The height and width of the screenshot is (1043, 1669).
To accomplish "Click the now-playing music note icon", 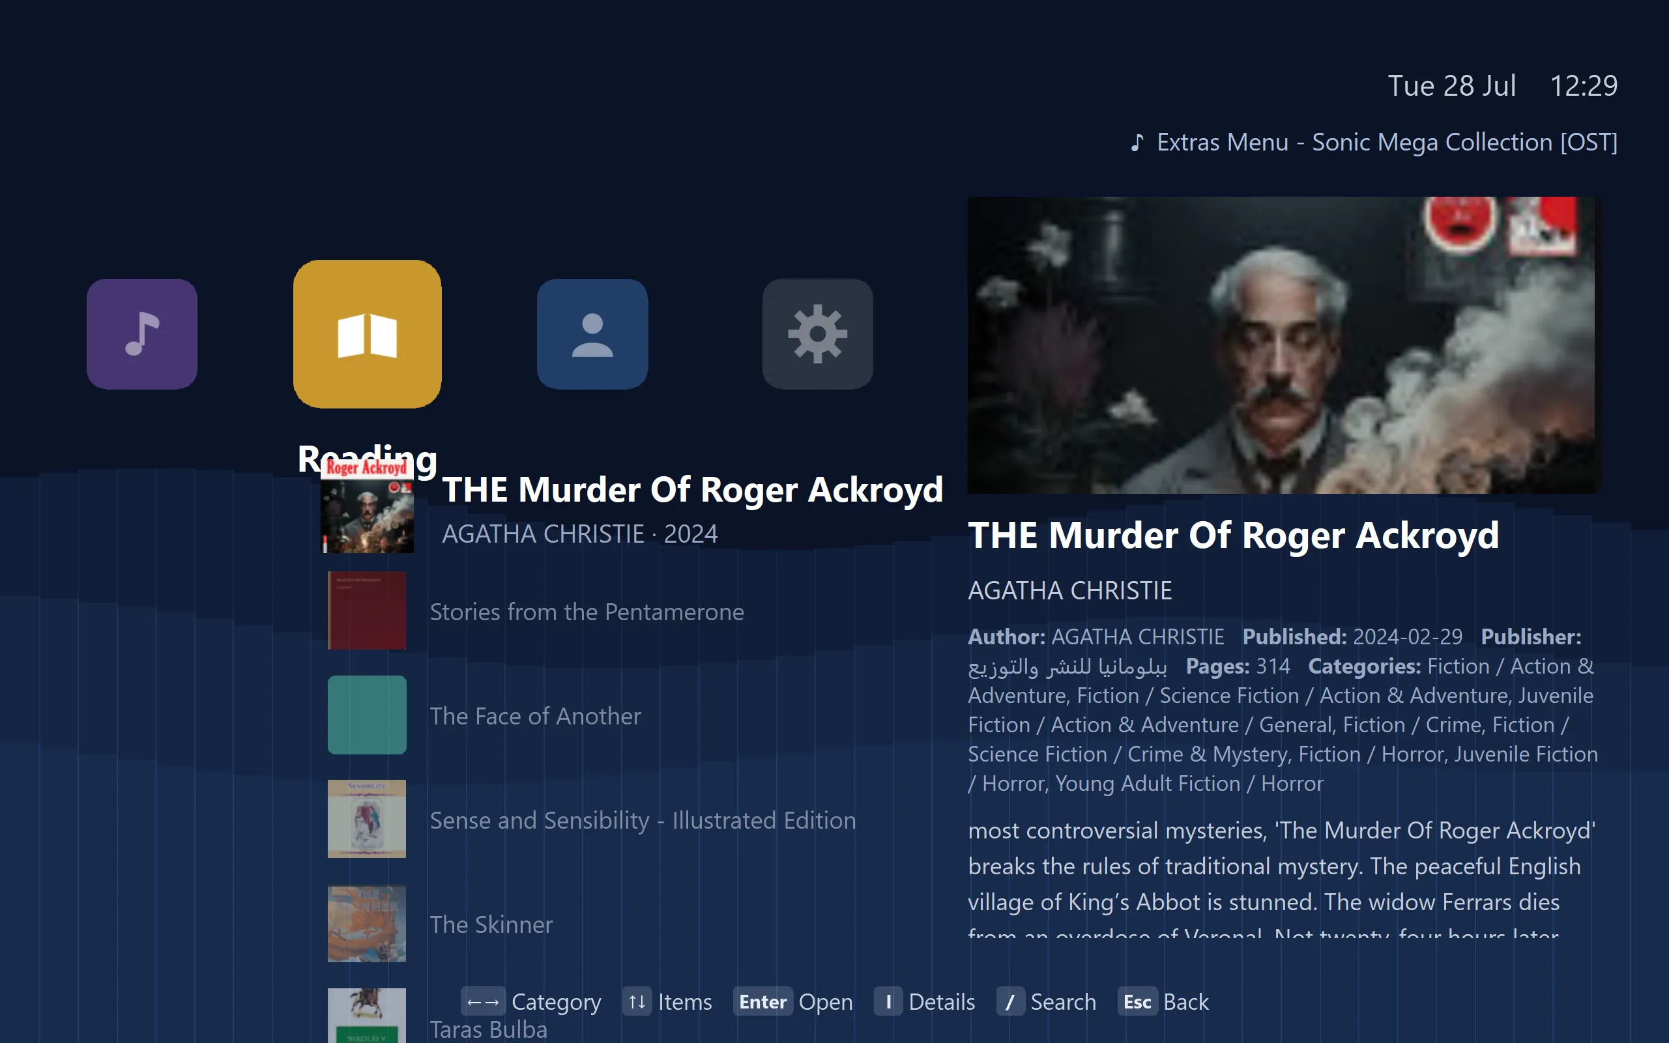I will pos(1137,143).
